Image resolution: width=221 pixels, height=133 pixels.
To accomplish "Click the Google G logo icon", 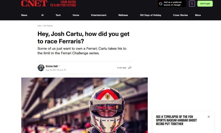I will point(161,4).
